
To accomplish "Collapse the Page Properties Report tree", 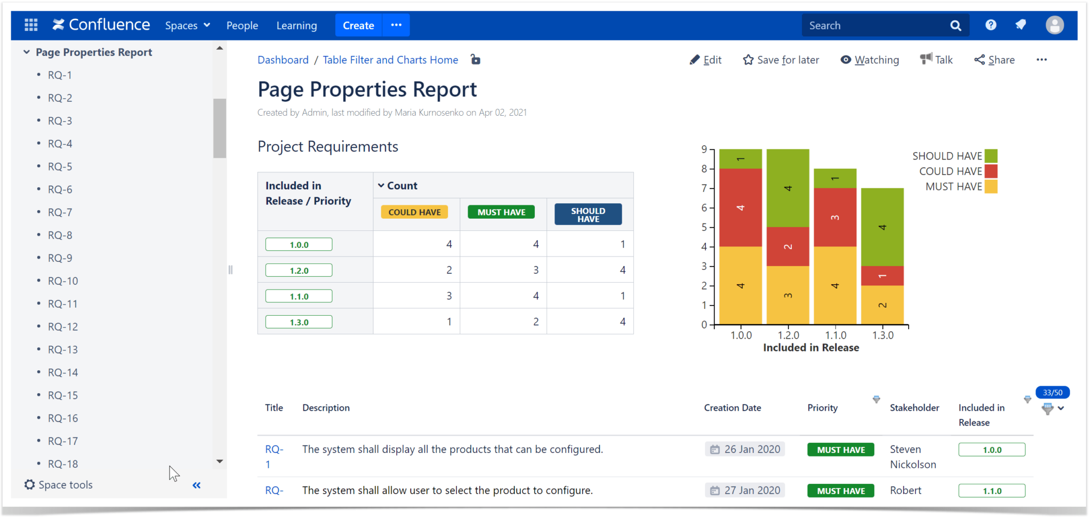I will pos(26,52).
